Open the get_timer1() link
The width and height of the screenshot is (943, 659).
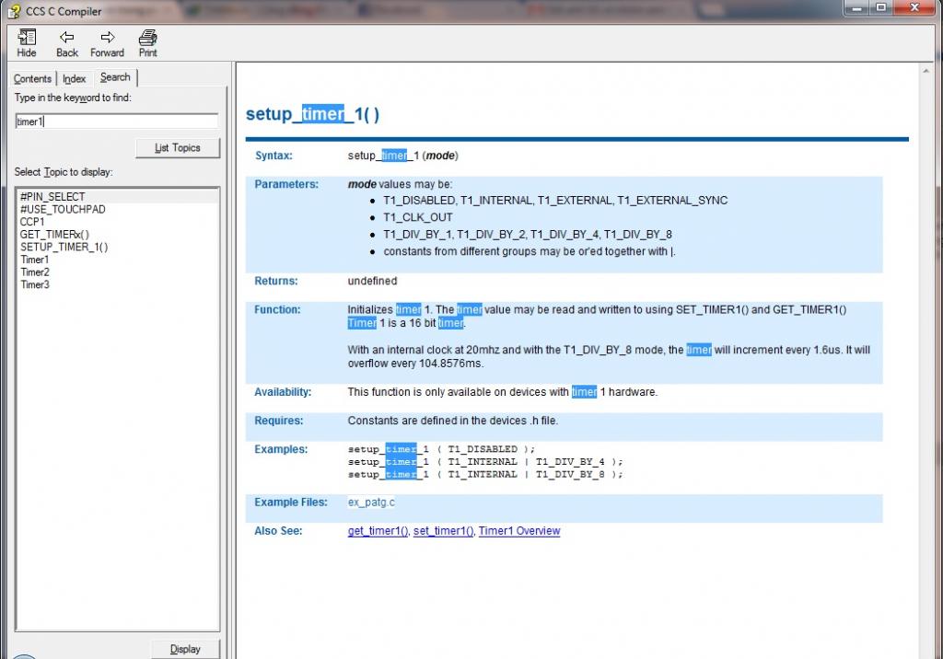click(x=378, y=531)
